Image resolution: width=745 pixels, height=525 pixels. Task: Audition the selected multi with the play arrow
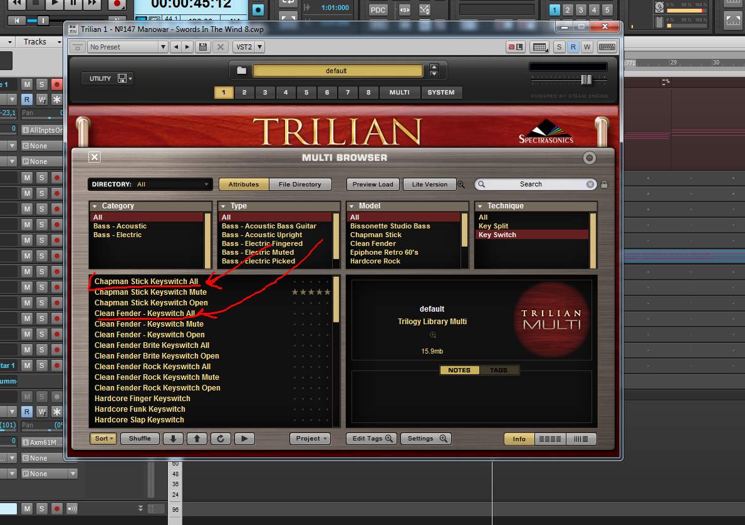[x=244, y=439]
